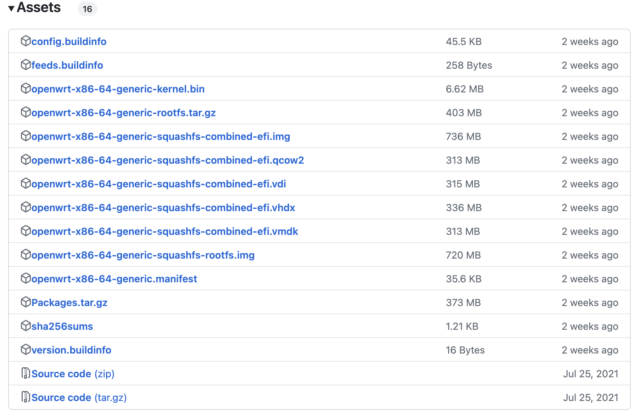This screenshot has width=641, height=418.
Task: Download the squashfs-combined-efi.vdi file
Action: tap(159, 184)
